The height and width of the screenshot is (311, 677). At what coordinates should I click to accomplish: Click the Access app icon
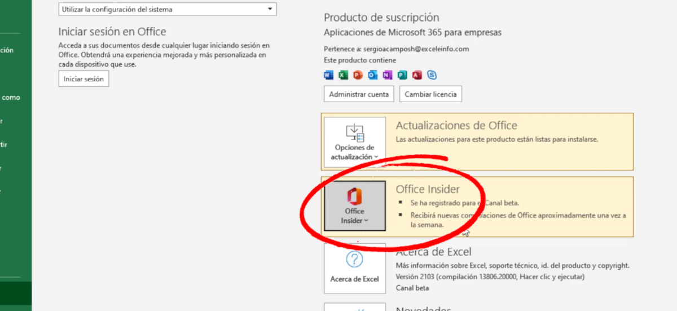tap(417, 75)
